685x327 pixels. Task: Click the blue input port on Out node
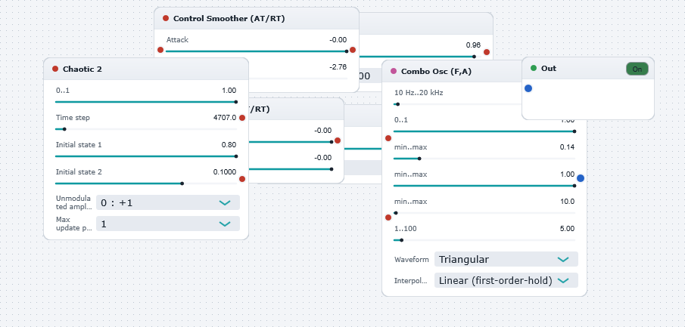528,88
